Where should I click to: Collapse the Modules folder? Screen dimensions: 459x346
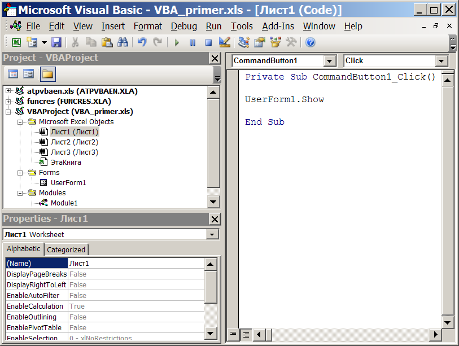(x=20, y=193)
